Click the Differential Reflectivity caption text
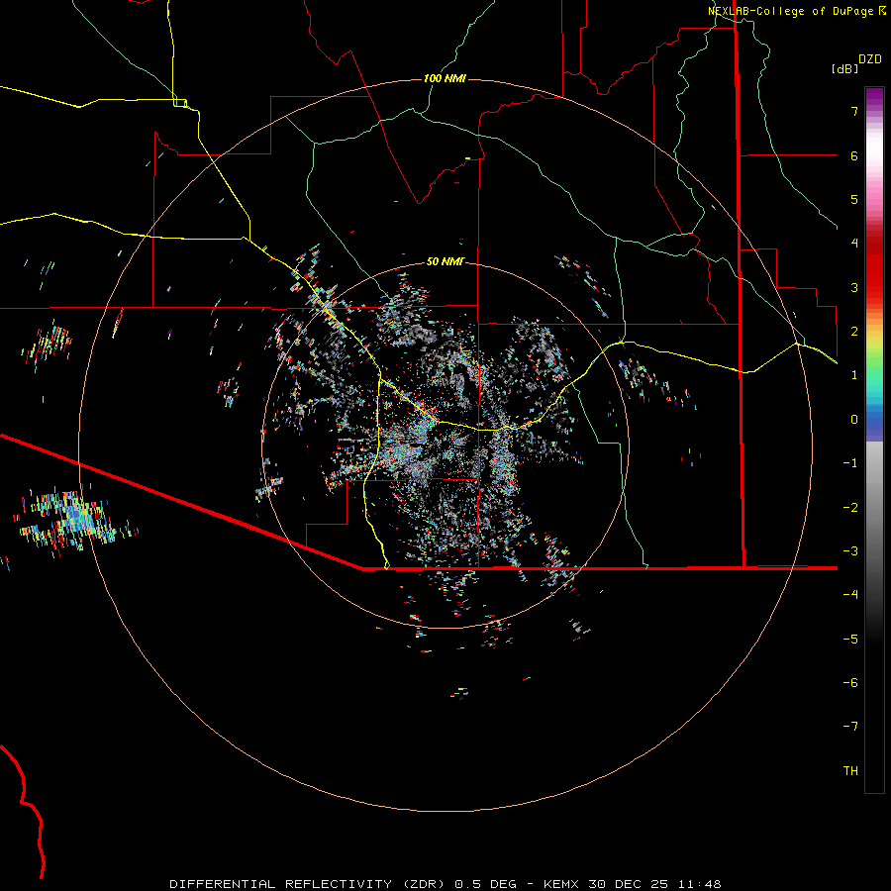The height and width of the screenshot is (891, 891). [445, 884]
